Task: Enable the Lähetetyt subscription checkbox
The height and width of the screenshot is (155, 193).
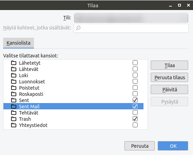Action: point(135,63)
